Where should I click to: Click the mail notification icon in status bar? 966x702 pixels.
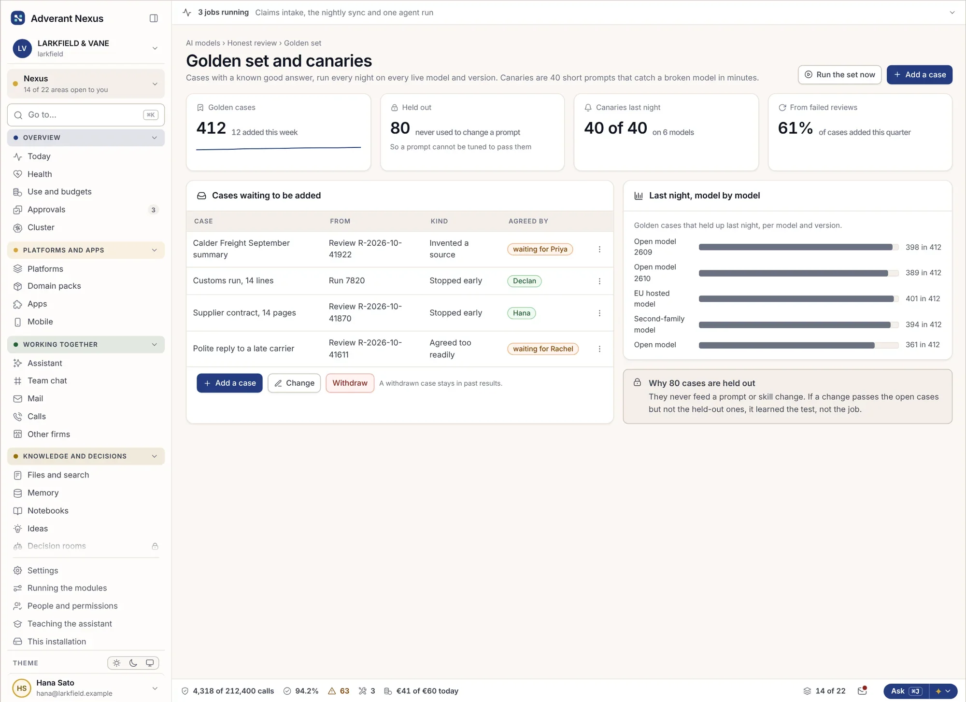coord(862,691)
